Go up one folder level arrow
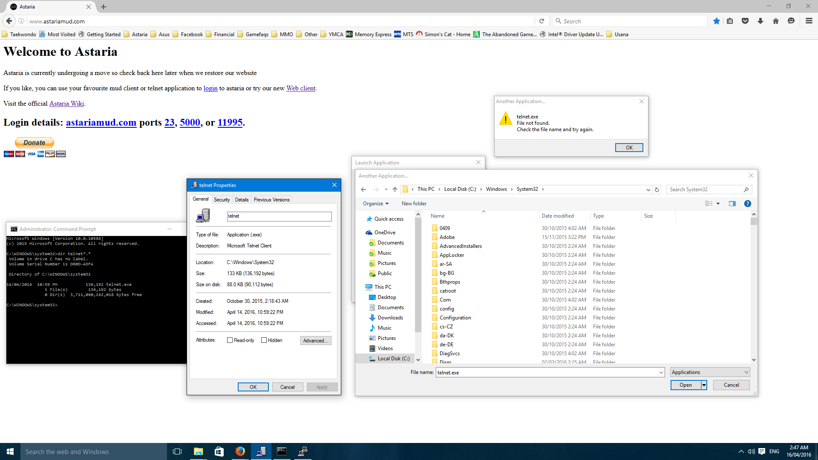The image size is (818, 460). pos(395,190)
